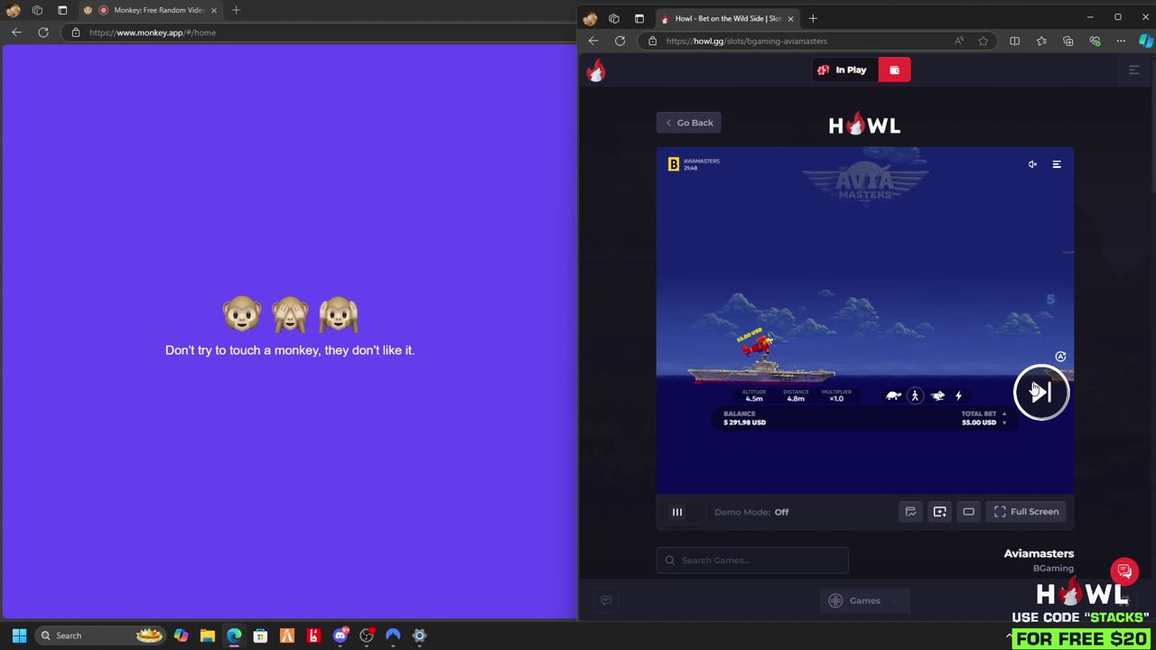The image size is (1156, 650).
Task: Open the chat icon in Howl bottom bar
Action: (606, 600)
